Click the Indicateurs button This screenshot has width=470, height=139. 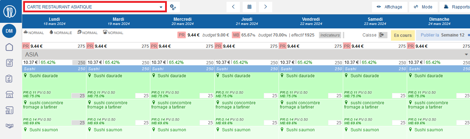point(330,35)
